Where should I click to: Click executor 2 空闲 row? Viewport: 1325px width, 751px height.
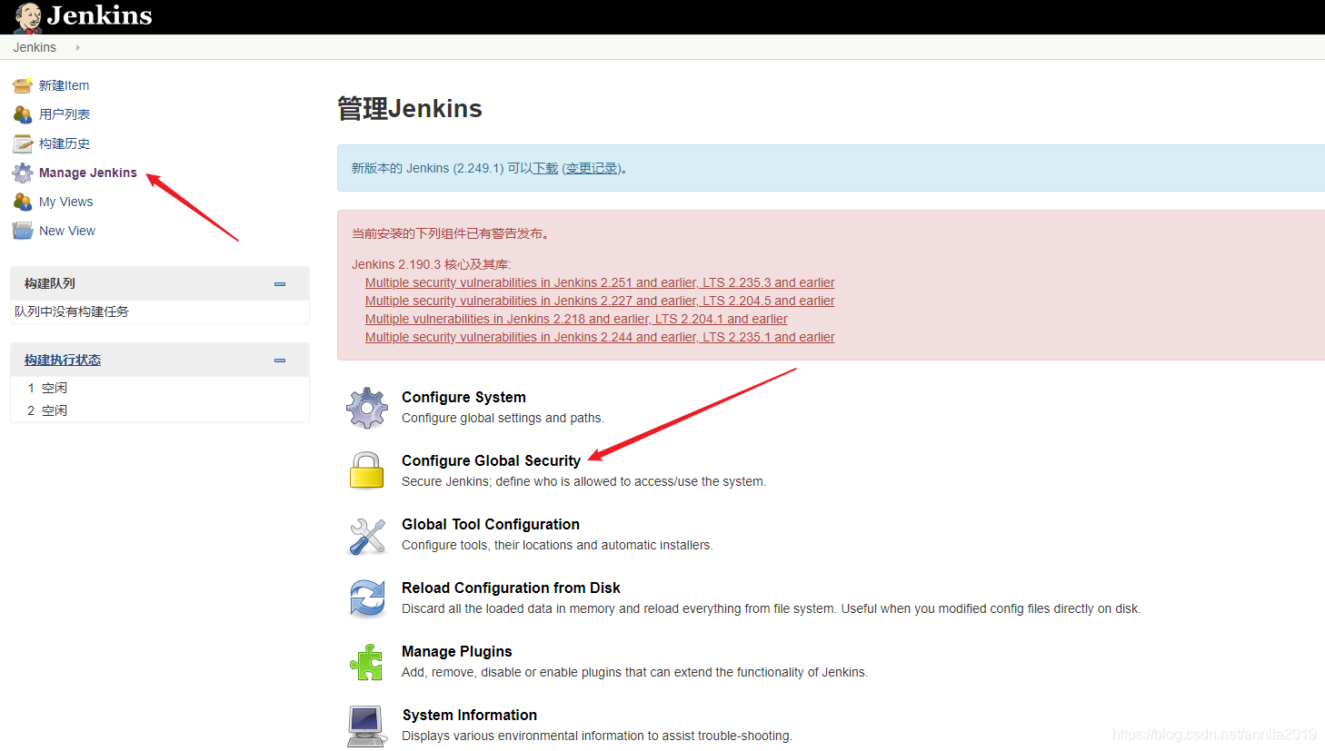coord(160,410)
